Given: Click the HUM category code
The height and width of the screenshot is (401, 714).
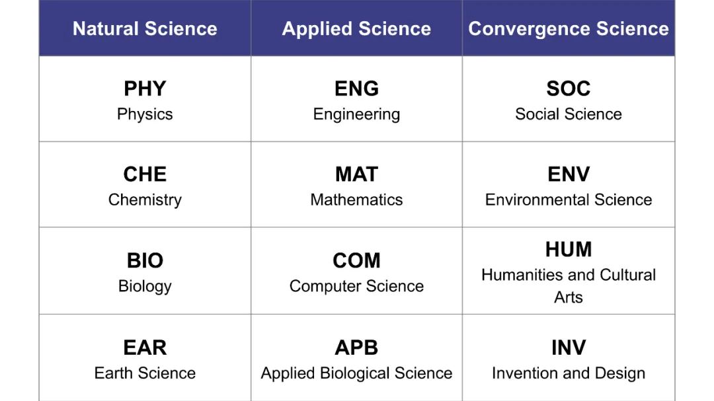Looking at the screenshot, I should click(x=569, y=250).
